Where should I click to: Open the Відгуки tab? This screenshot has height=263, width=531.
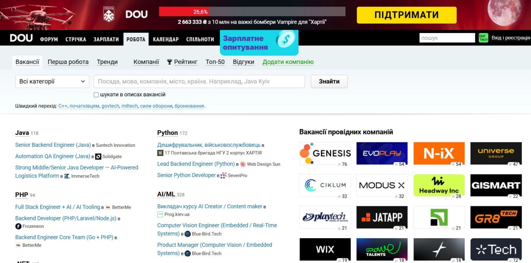pos(244,62)
